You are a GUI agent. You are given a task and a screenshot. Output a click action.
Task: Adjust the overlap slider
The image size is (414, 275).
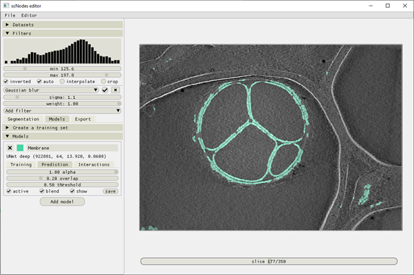tap(63, 179)
